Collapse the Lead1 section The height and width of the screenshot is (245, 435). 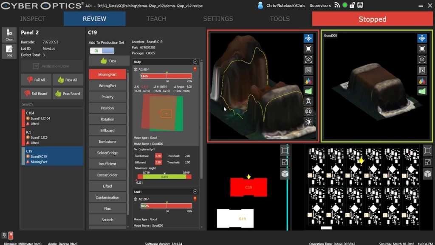[195, 192]
